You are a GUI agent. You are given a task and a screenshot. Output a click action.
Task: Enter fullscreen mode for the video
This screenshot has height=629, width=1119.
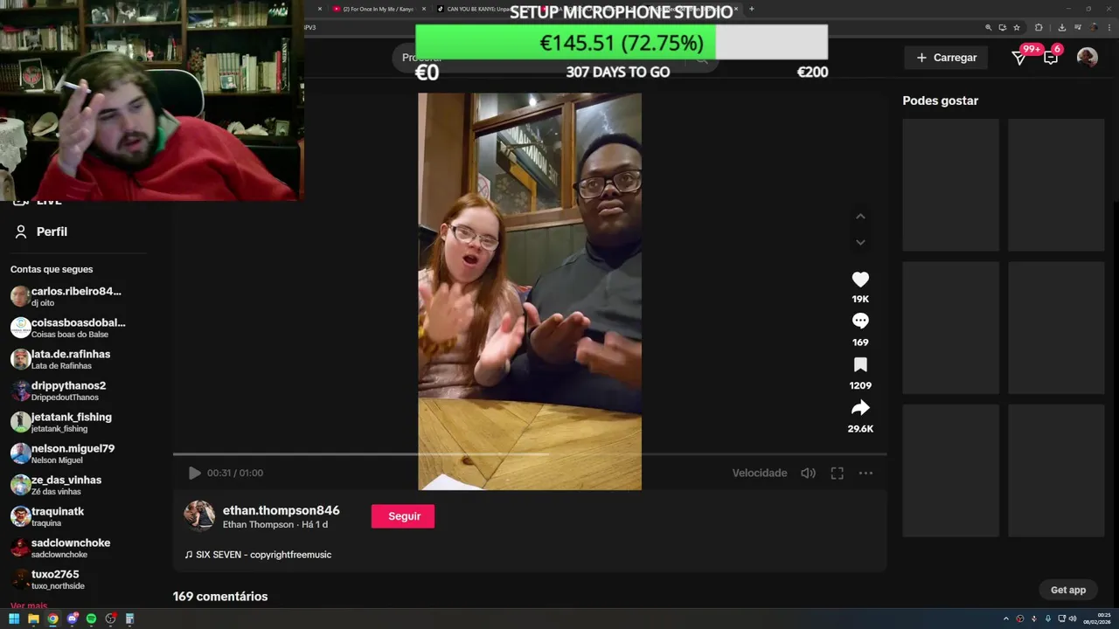coord(837,473)
